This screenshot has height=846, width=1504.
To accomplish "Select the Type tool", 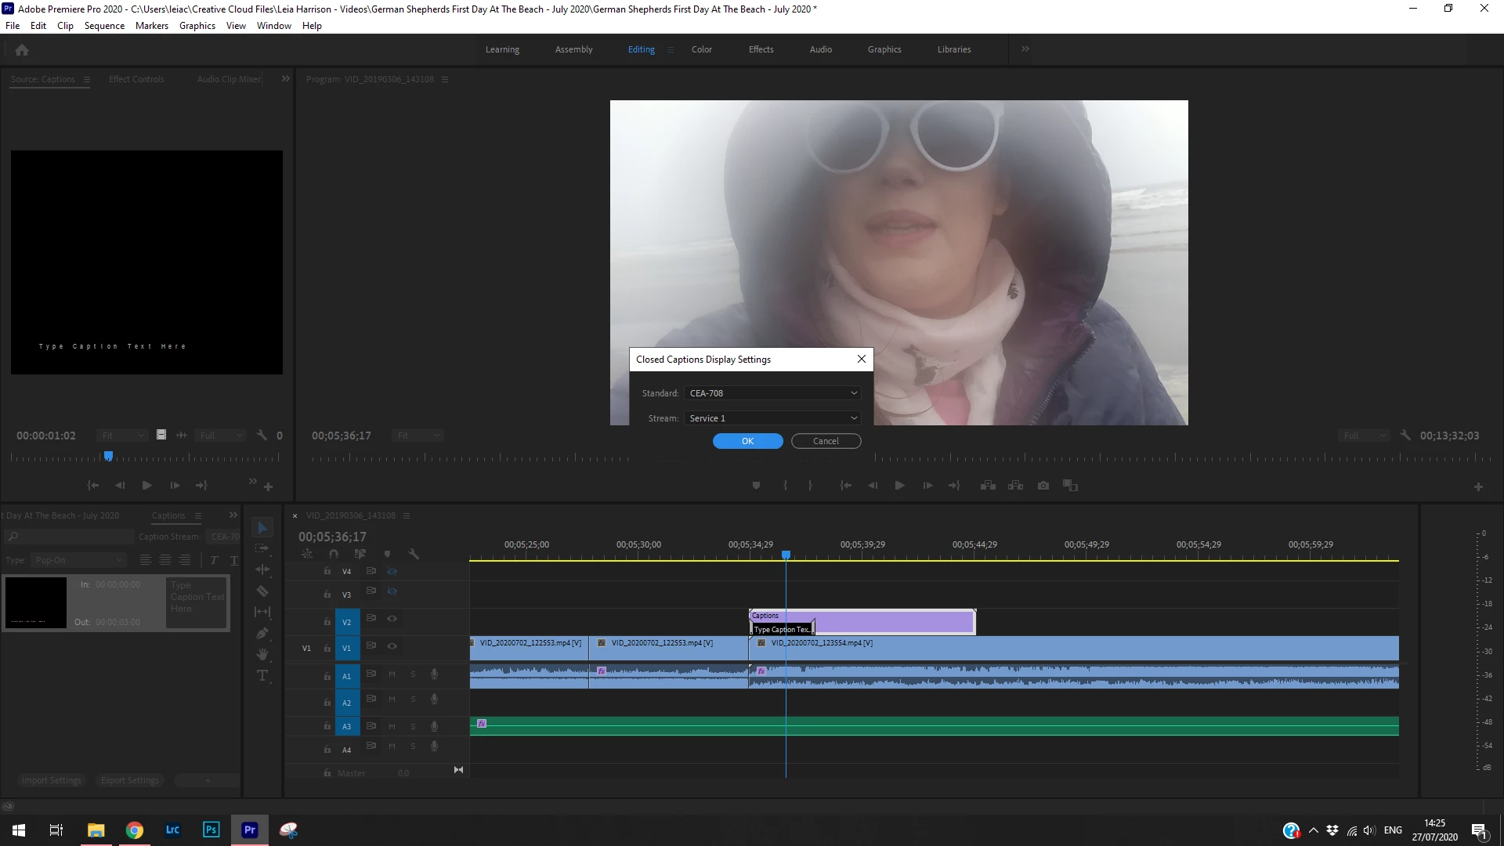I will coord(262,675).
